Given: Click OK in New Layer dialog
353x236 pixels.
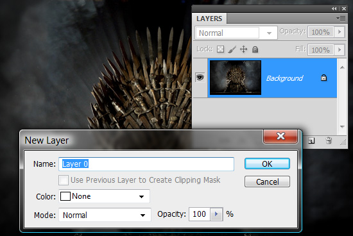Looking at the screenshot, I should click(267, 164).
